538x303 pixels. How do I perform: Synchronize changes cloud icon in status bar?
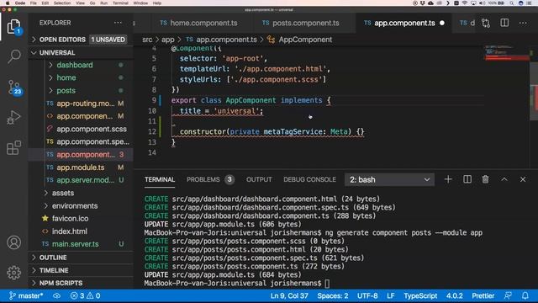click(56, 295)
